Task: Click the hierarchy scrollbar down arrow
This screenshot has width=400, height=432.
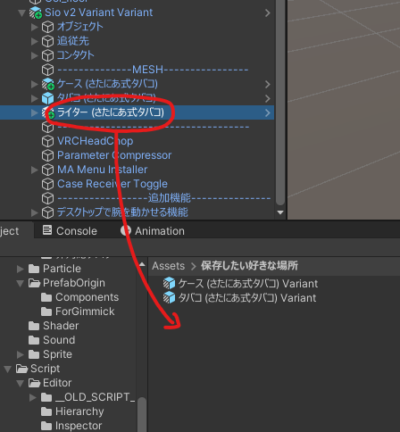Action: [x=280, y=212]
